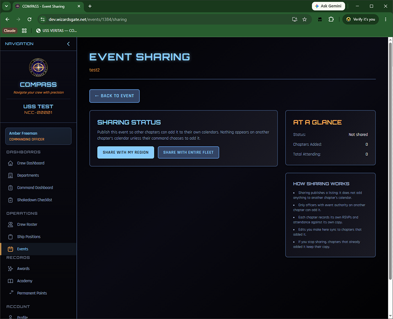Open the USS VERITAS bookmark
Image resolution: width=393 pixels, height=319 pixels.
coord(56,31)
